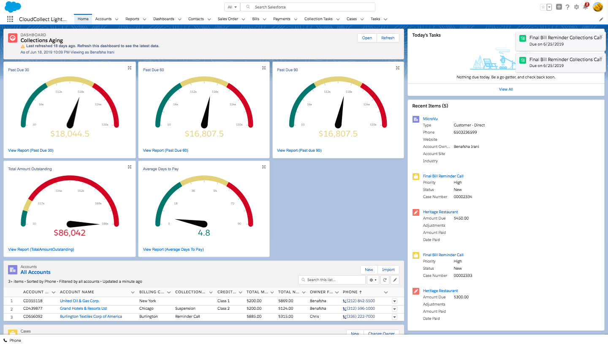Screen dimensions: 608x346
Task: Open the Bills tab
Action: point(255,19)
